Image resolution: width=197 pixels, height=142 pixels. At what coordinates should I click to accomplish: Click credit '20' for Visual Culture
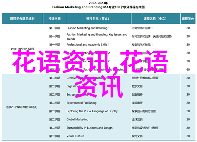pyautogui.click(x=188, y=136)
